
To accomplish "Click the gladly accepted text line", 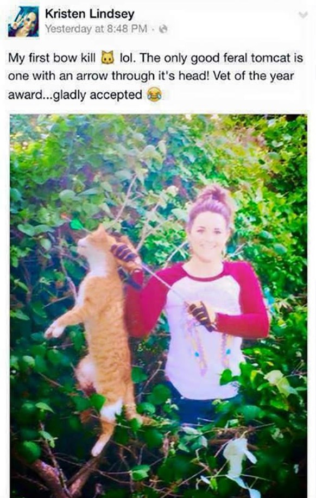I will point(98,95).
